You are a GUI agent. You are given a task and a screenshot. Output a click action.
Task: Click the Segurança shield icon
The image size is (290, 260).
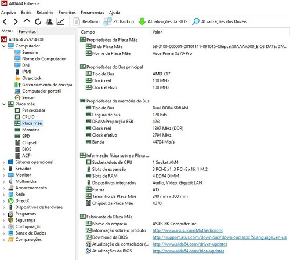(x=10, y=220)
